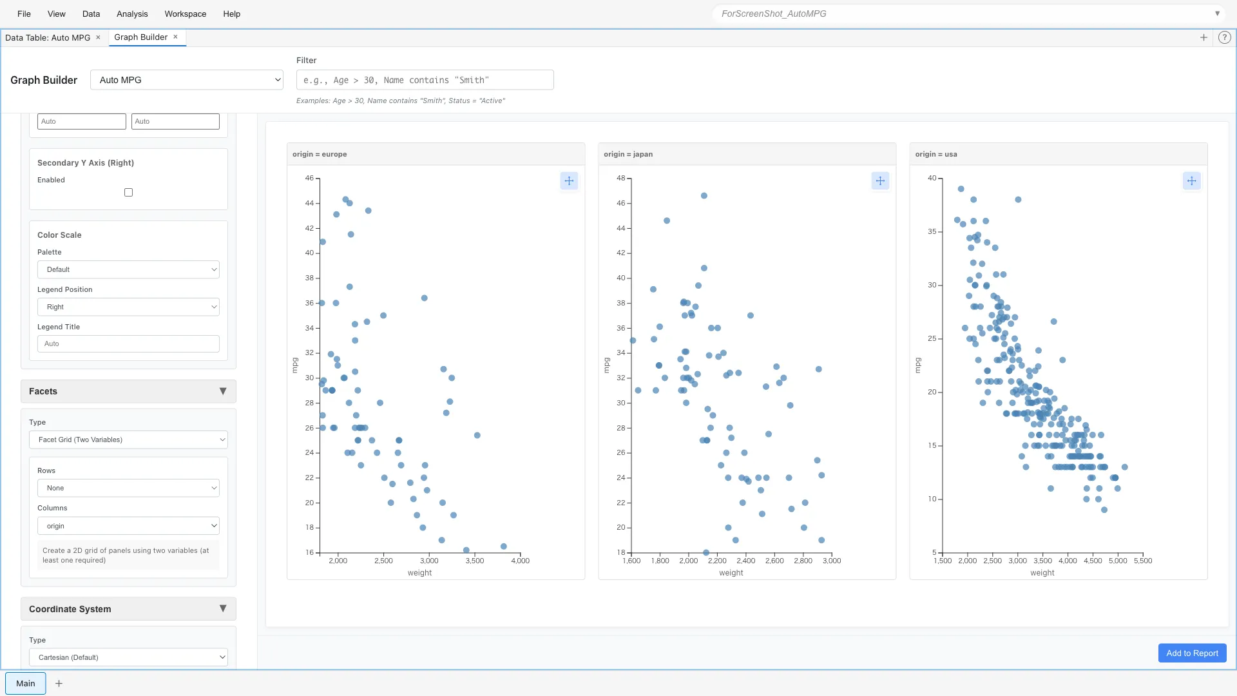Open the Analysis menu
The height and width of the screenshot is (696, 1237).
(132, 14)
